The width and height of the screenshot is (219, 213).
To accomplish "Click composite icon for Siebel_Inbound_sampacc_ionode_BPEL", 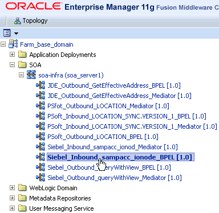I will coord(40,157).
